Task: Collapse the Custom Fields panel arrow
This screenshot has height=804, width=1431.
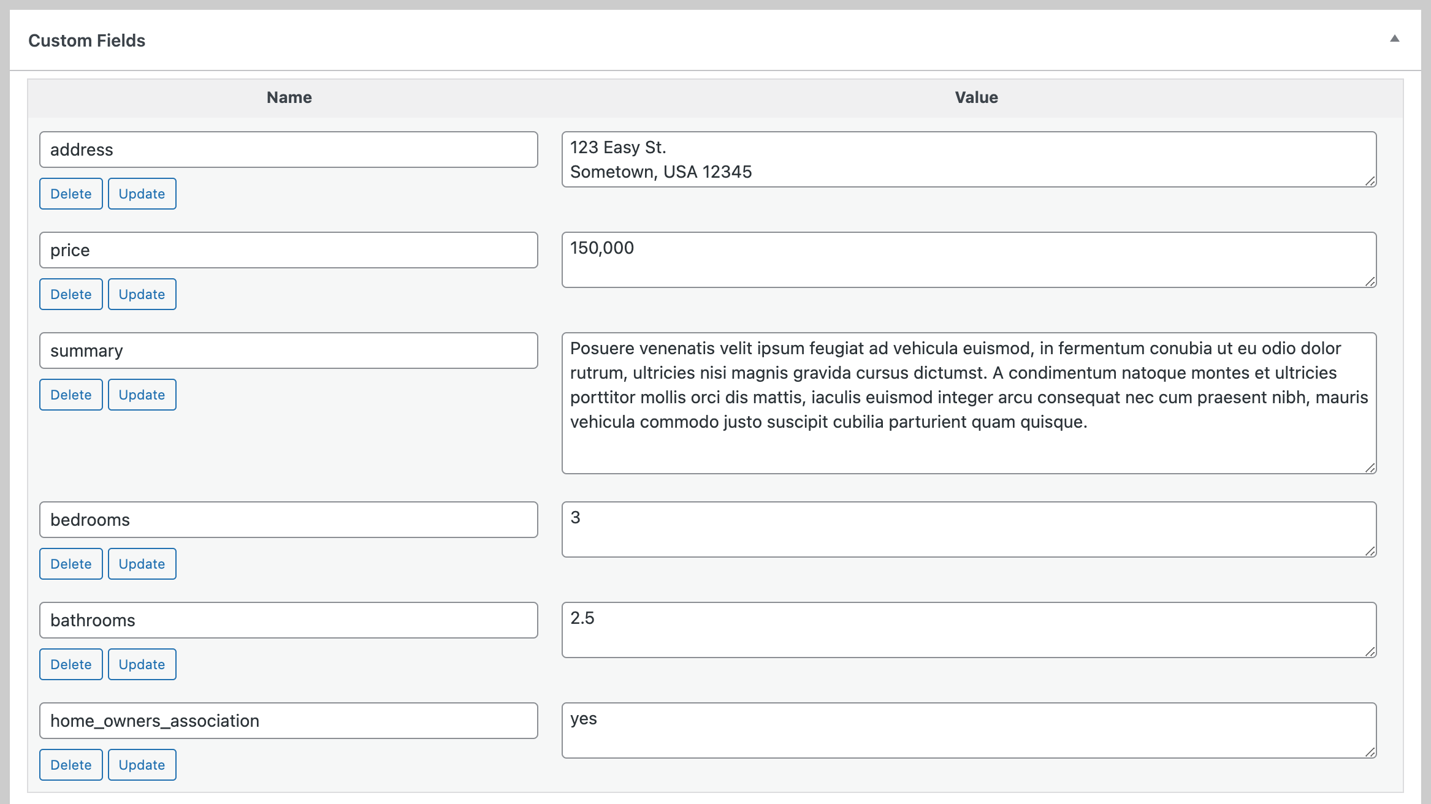Action: tap(1394, 39)
